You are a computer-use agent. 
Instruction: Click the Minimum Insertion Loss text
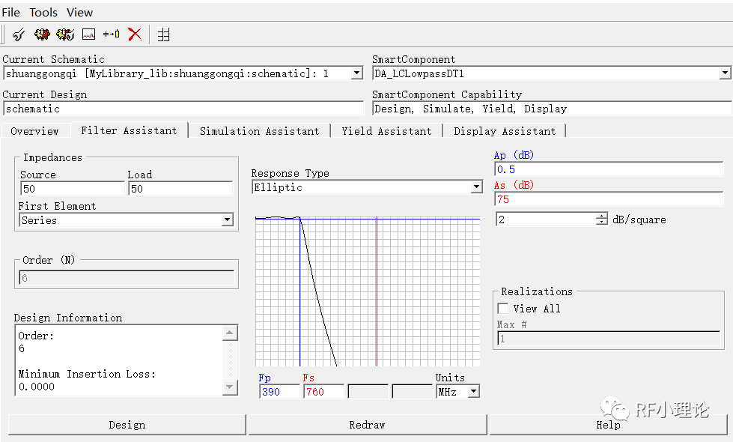87,374
